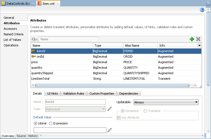Switch to the Validation Rules tab
This screenshot has height=139, width=211.
point(74,93)
